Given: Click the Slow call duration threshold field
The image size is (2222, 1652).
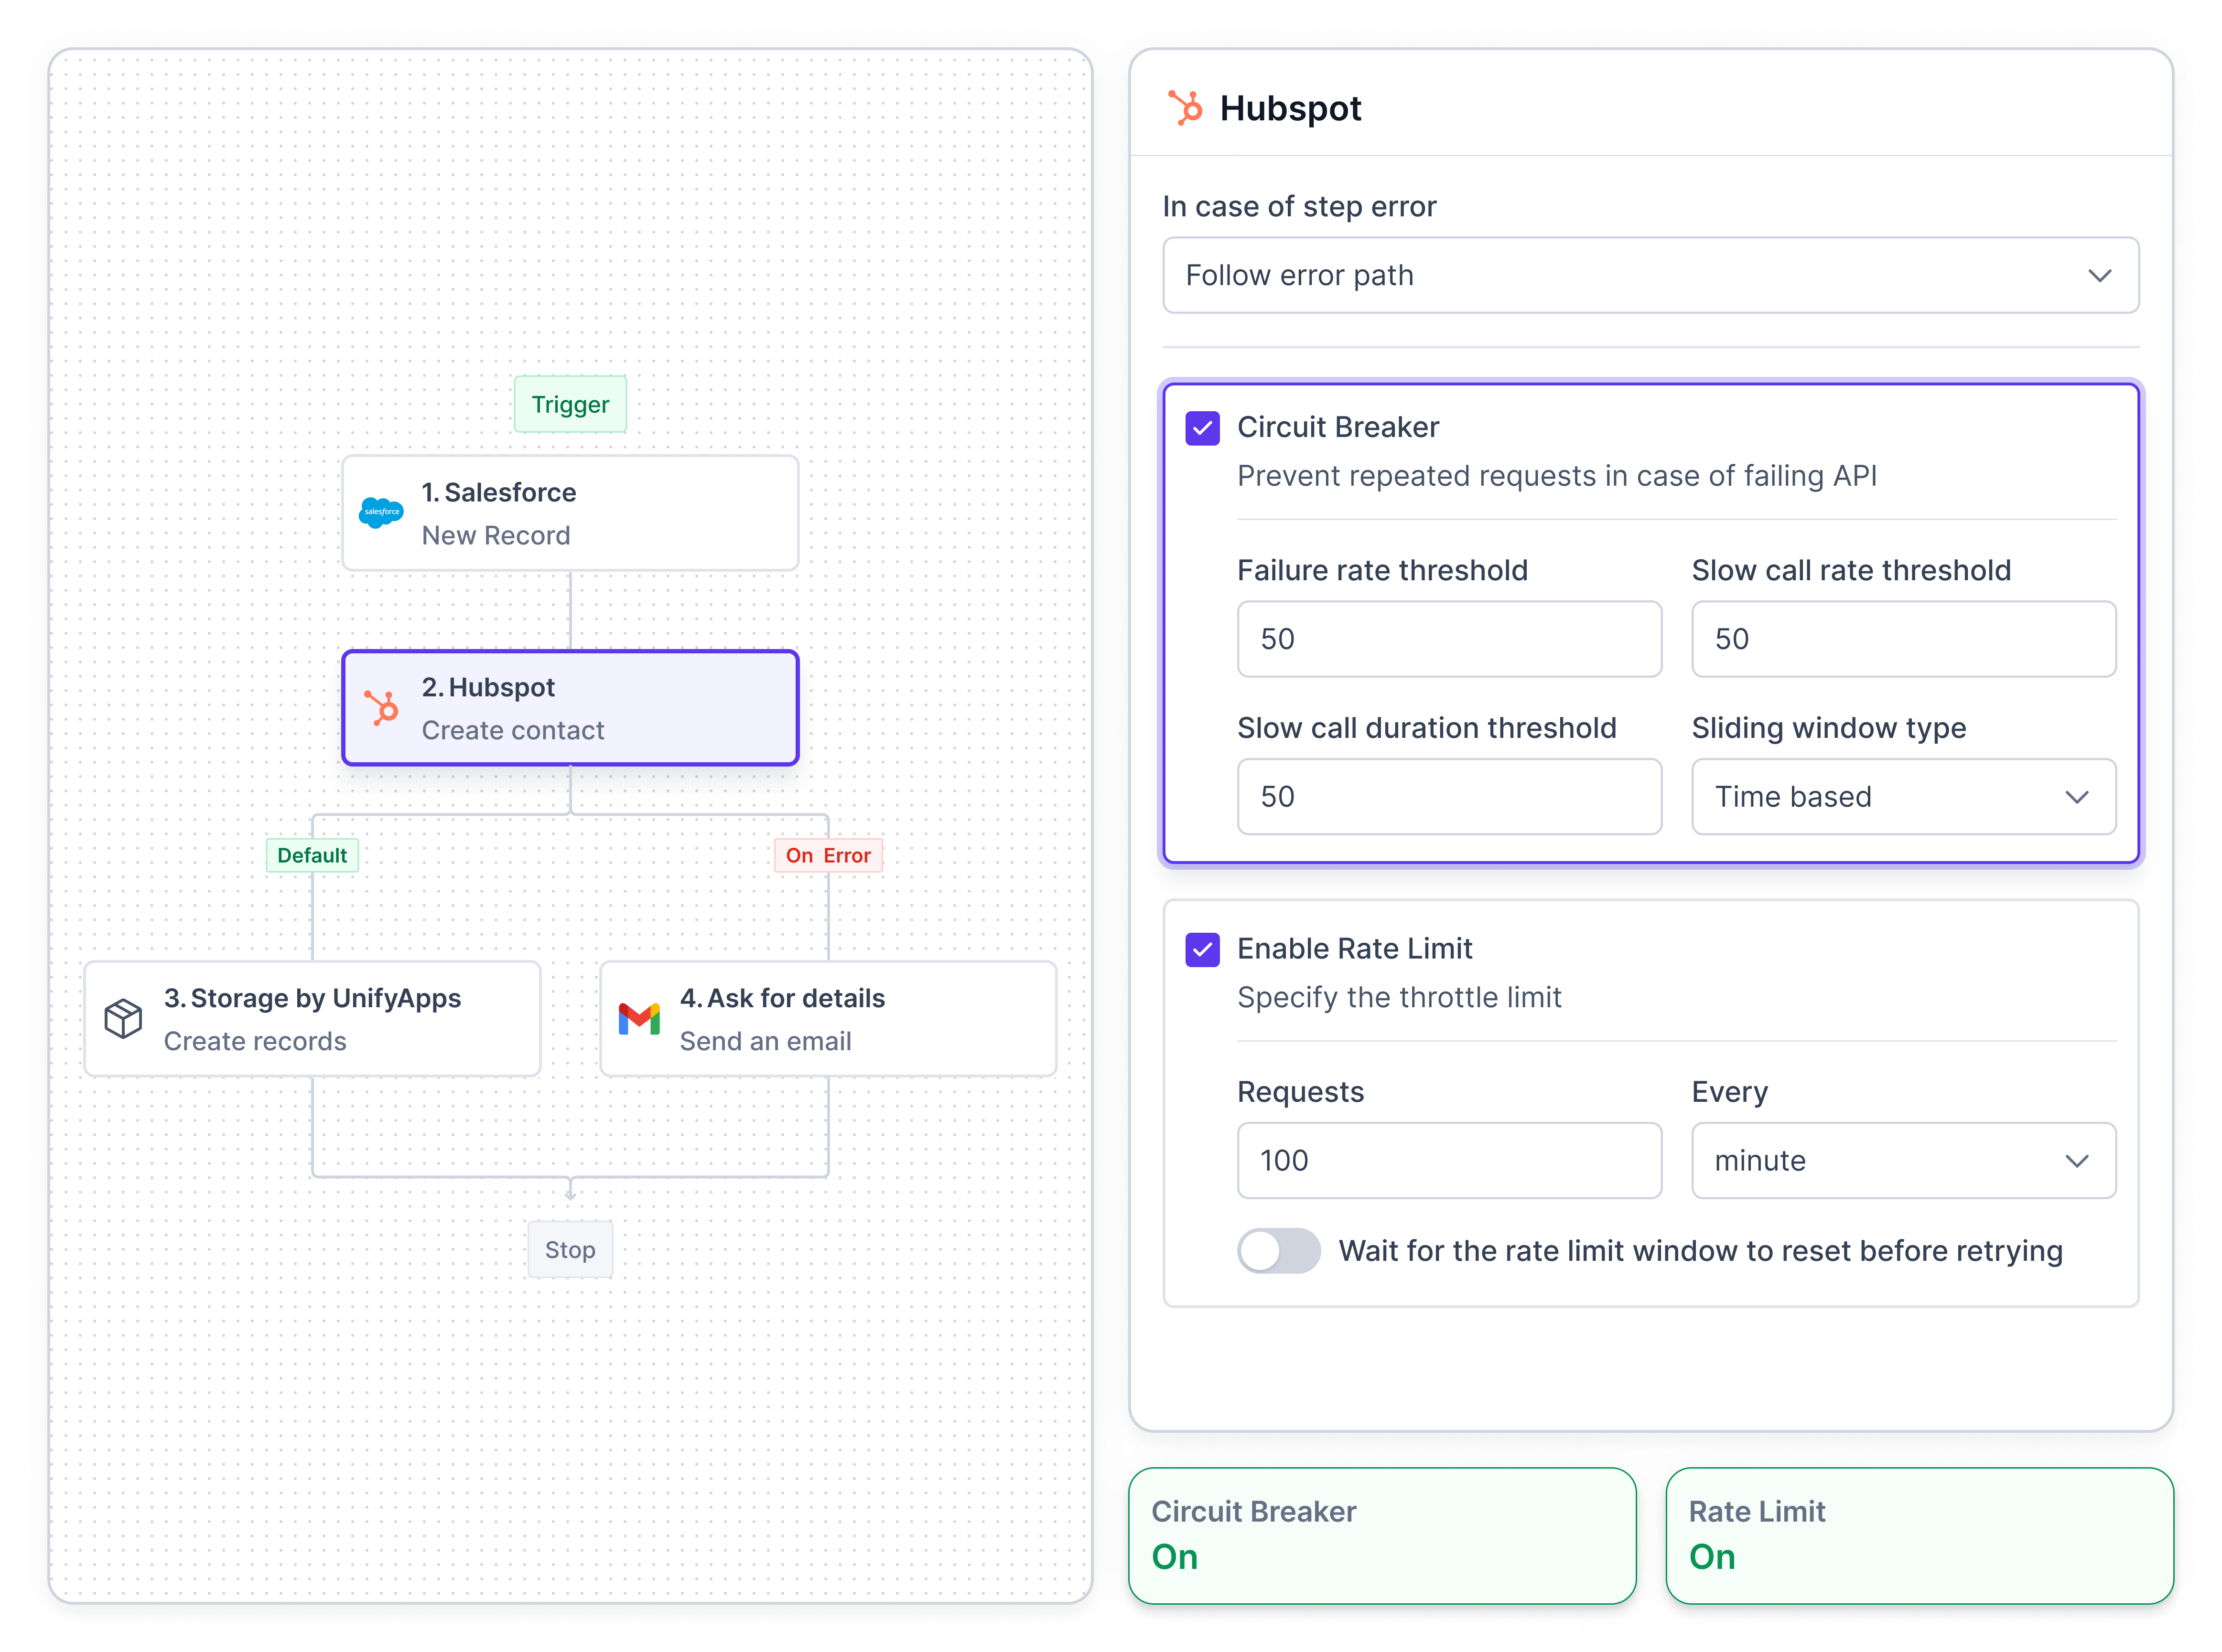Looking at the screenshot, I should point(1449,797).
